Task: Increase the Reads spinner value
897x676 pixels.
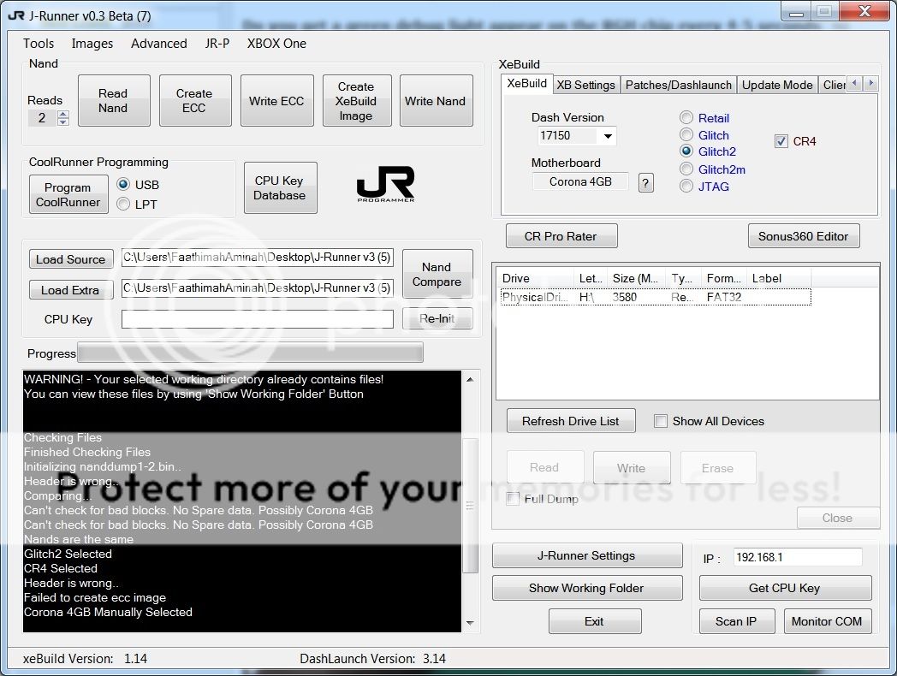Action: (x=62, y=114)
